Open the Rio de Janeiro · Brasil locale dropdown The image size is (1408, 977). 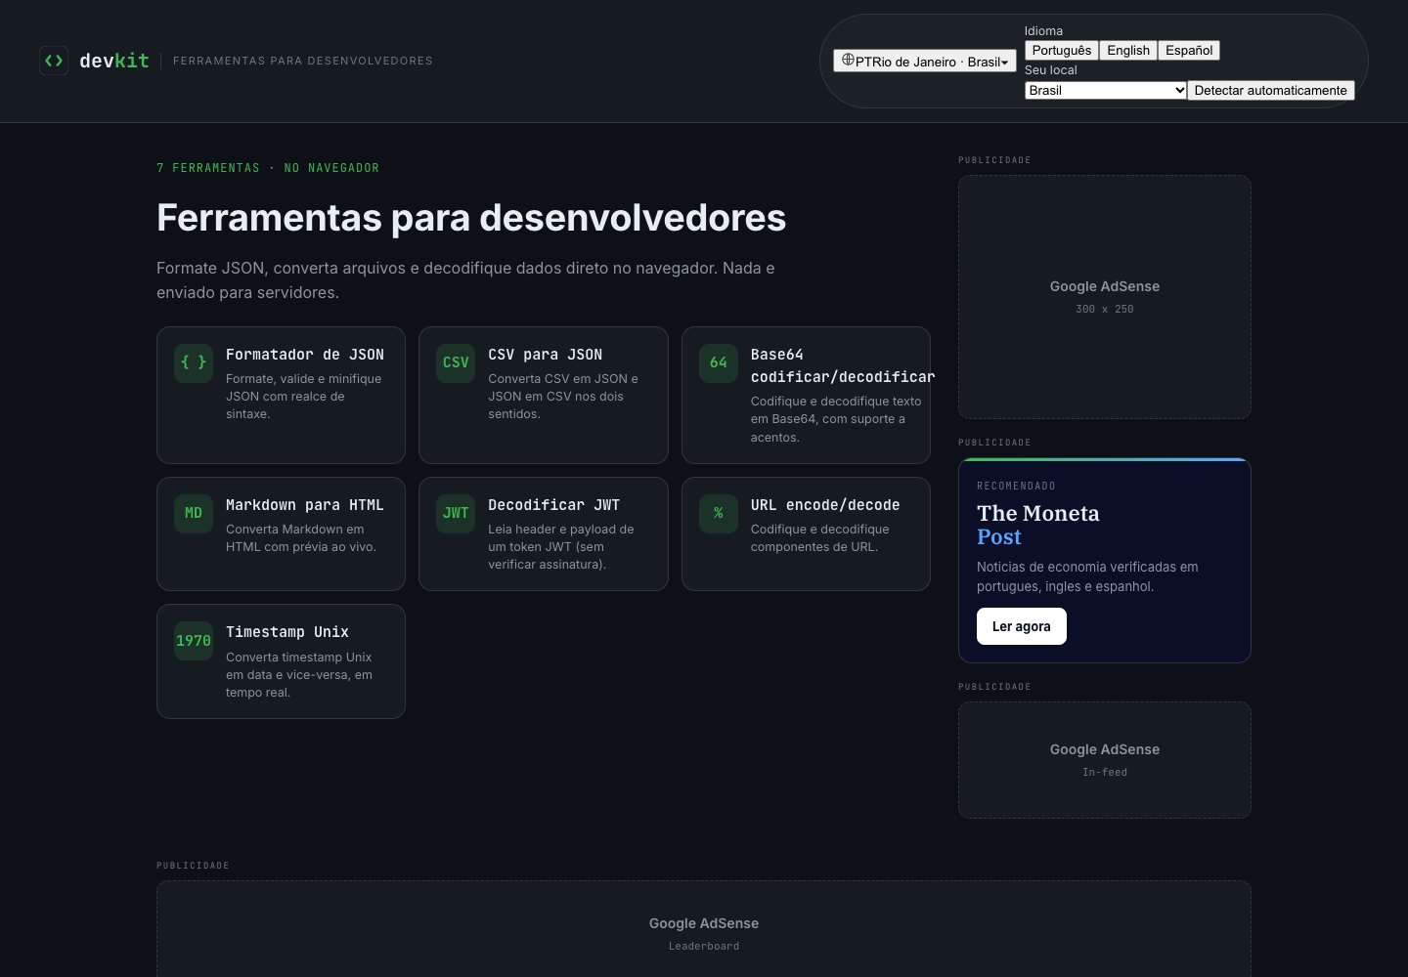pos(924,61)
